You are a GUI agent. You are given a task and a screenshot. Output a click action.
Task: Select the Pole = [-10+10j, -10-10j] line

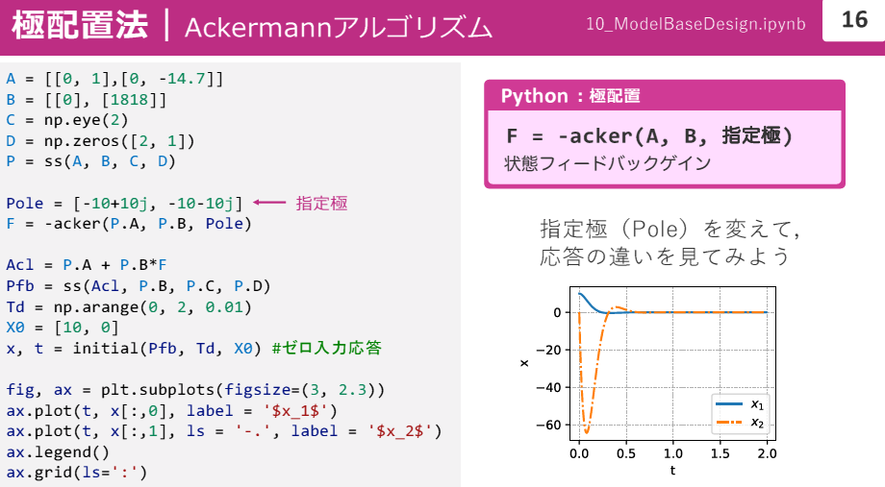125,203
